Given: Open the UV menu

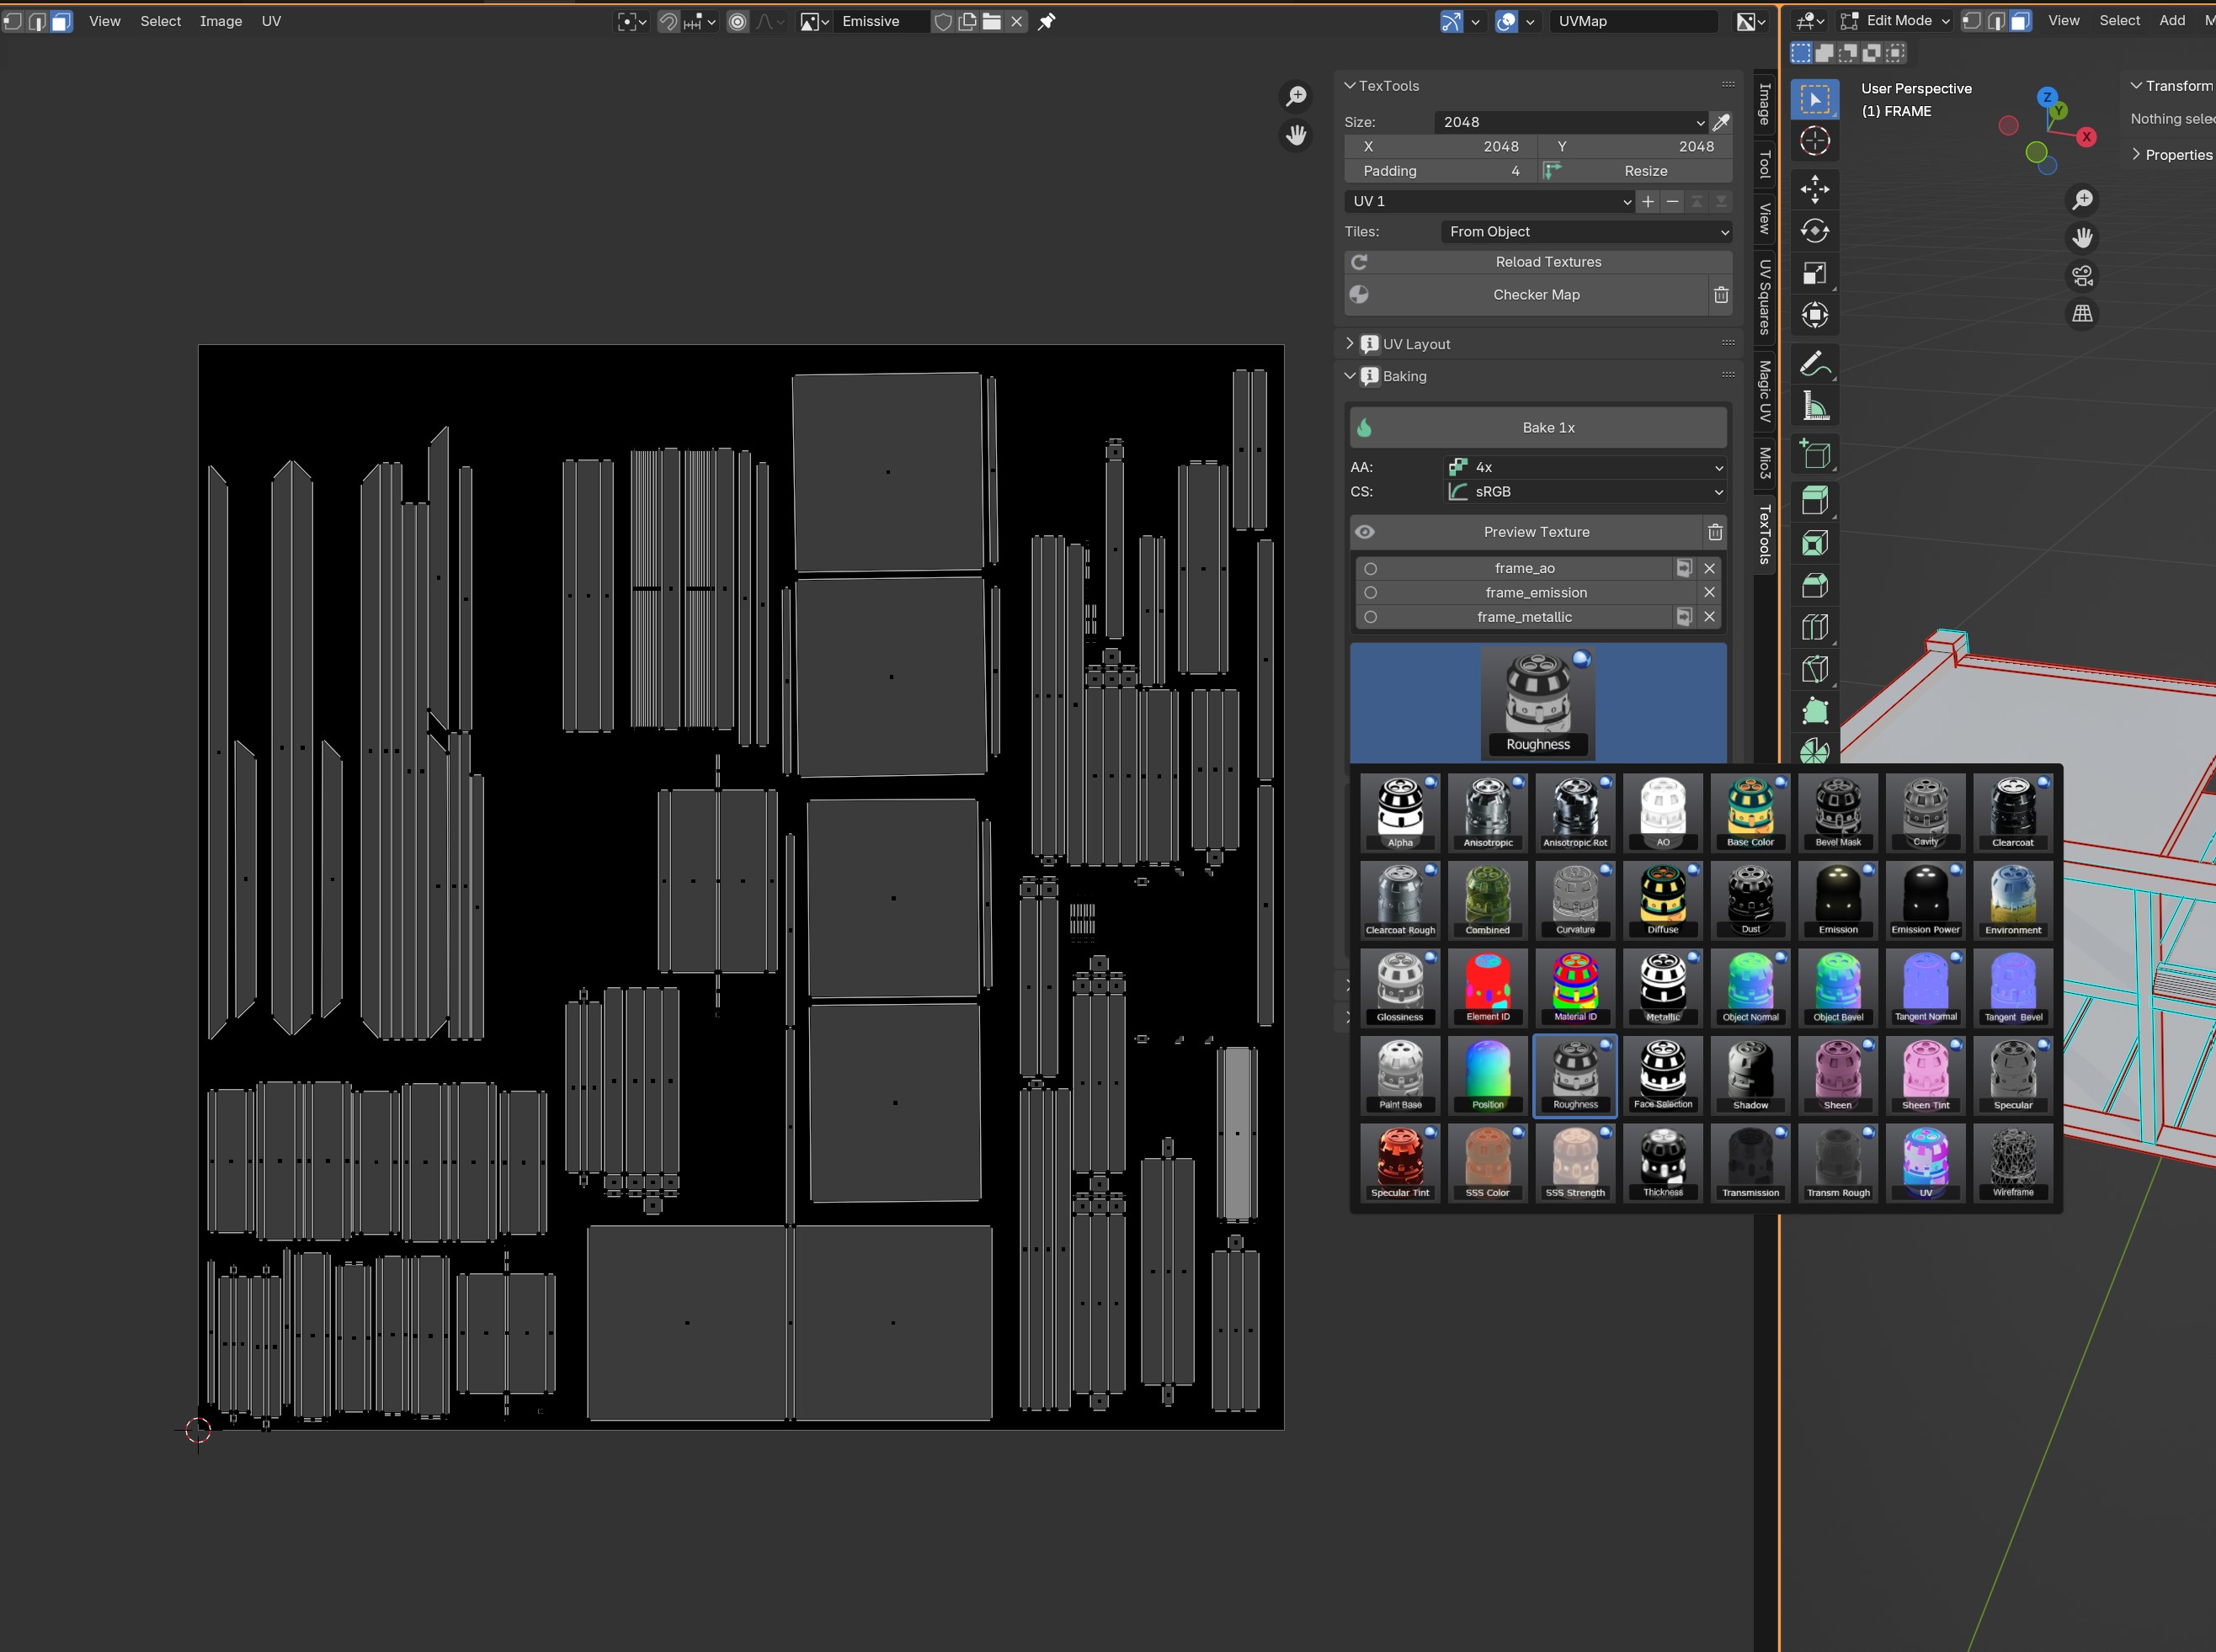Looking at the screenshot, I should [x=271, y=21].
